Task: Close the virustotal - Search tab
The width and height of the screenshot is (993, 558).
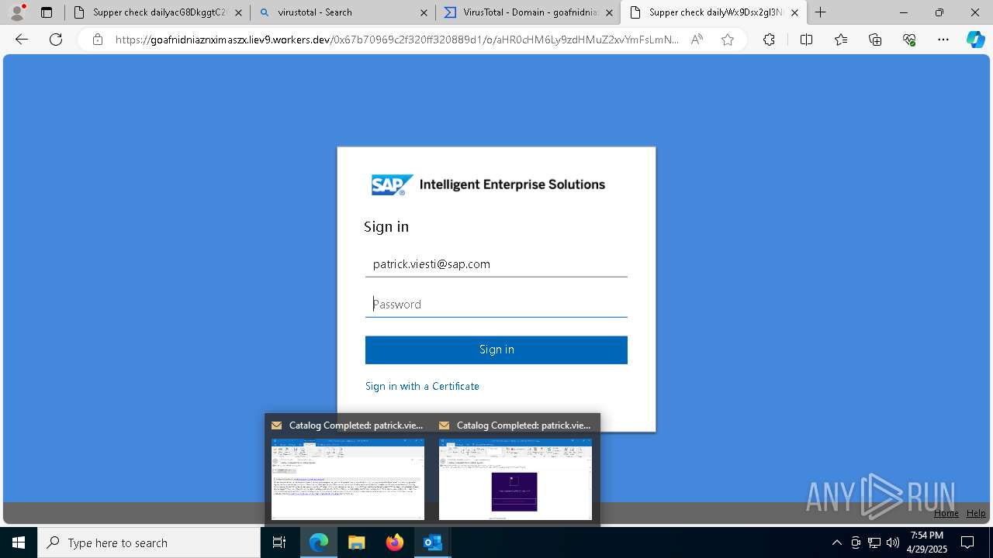Action: point(424,12)
